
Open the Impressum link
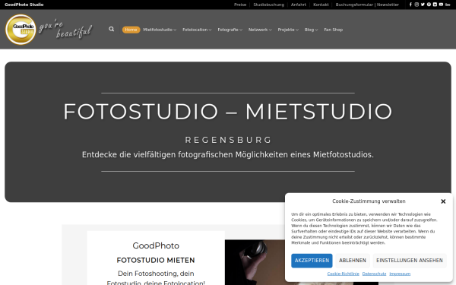(x=400, y=274)
